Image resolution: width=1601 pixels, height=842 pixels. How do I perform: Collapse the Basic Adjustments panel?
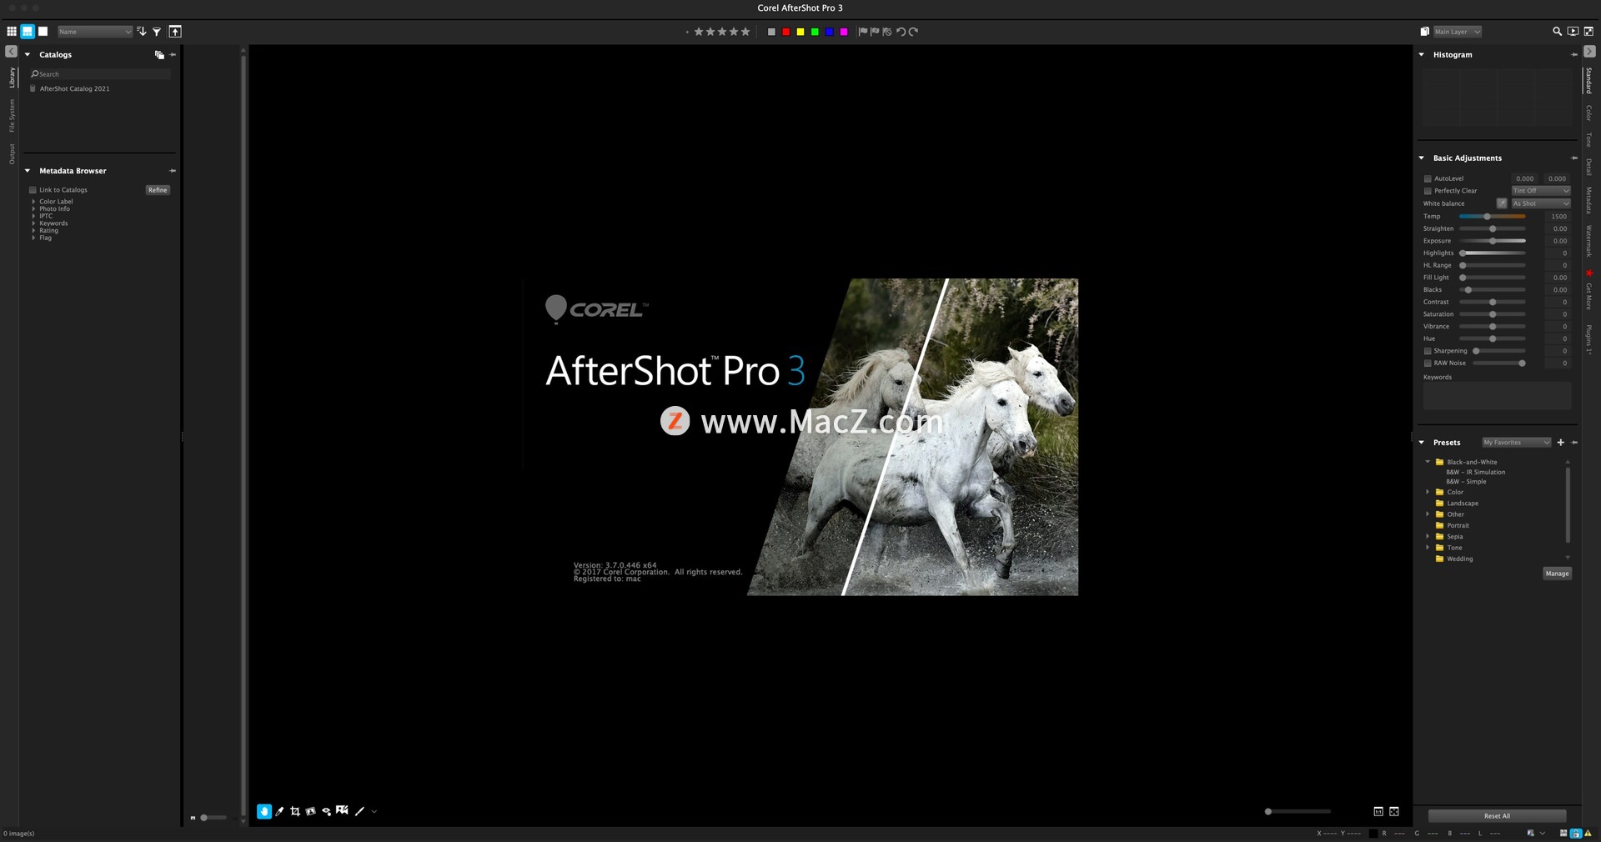click(x=1422, y=158)
